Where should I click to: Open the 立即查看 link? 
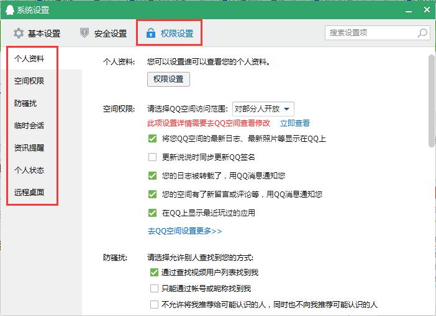295,123
